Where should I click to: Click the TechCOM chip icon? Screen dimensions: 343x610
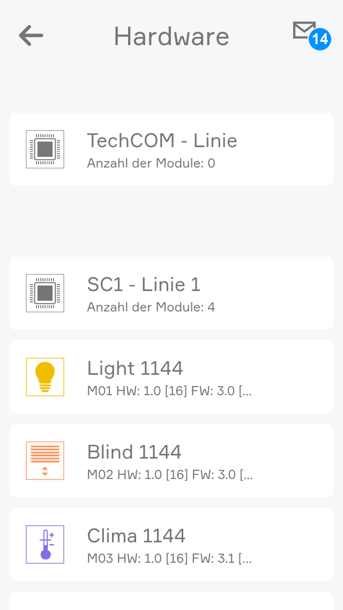point(45,149)
